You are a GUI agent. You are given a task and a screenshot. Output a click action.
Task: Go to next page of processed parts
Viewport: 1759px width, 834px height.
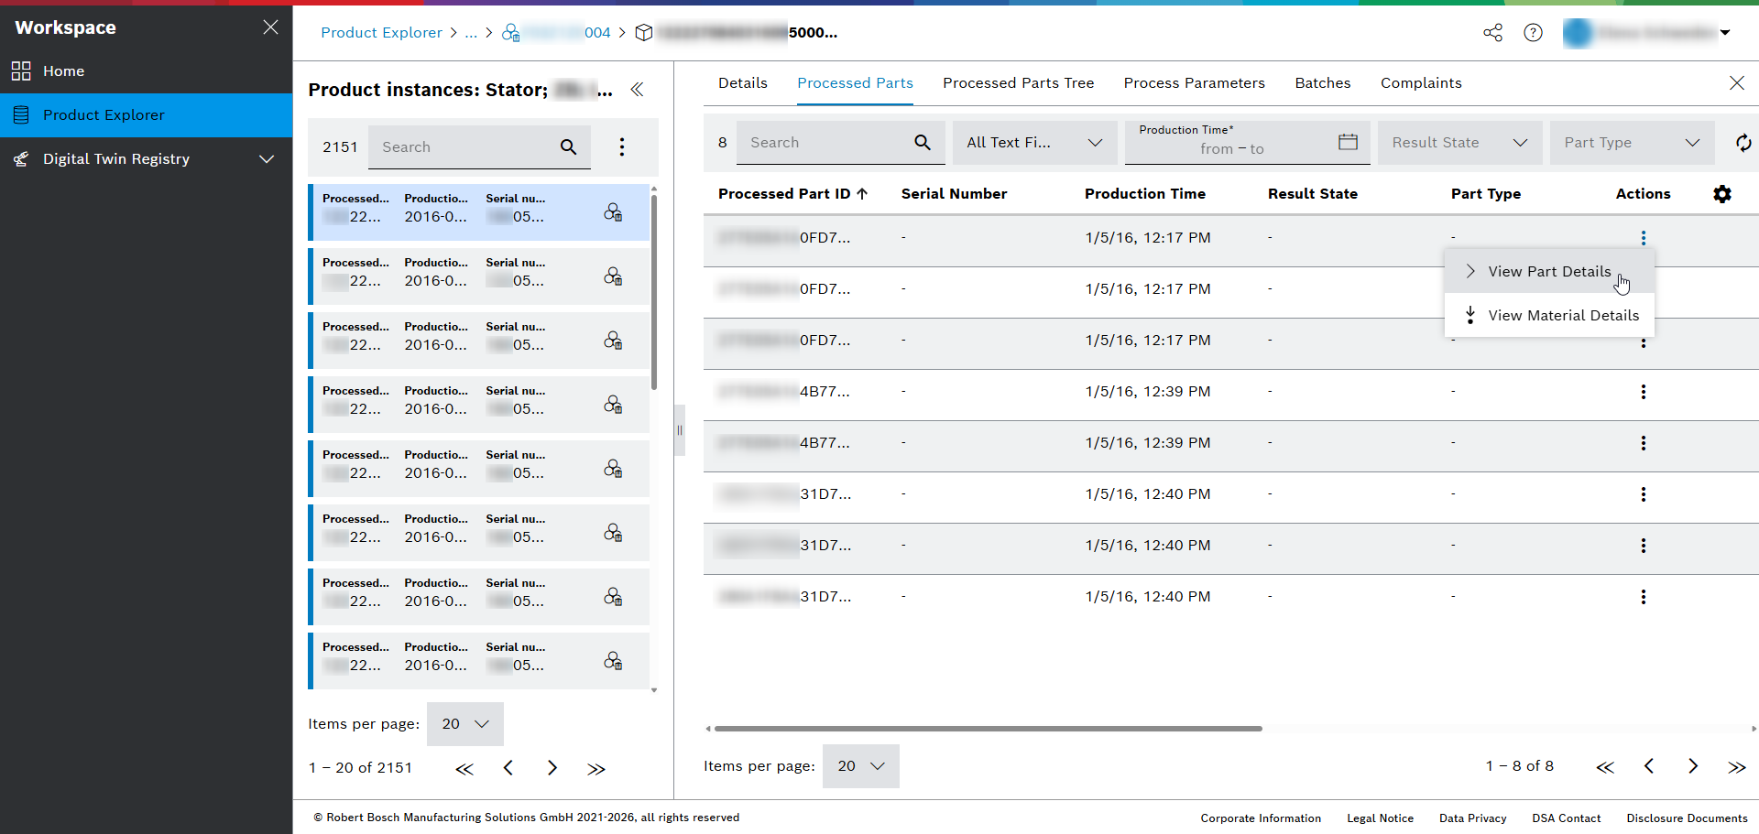(1693, 766)
